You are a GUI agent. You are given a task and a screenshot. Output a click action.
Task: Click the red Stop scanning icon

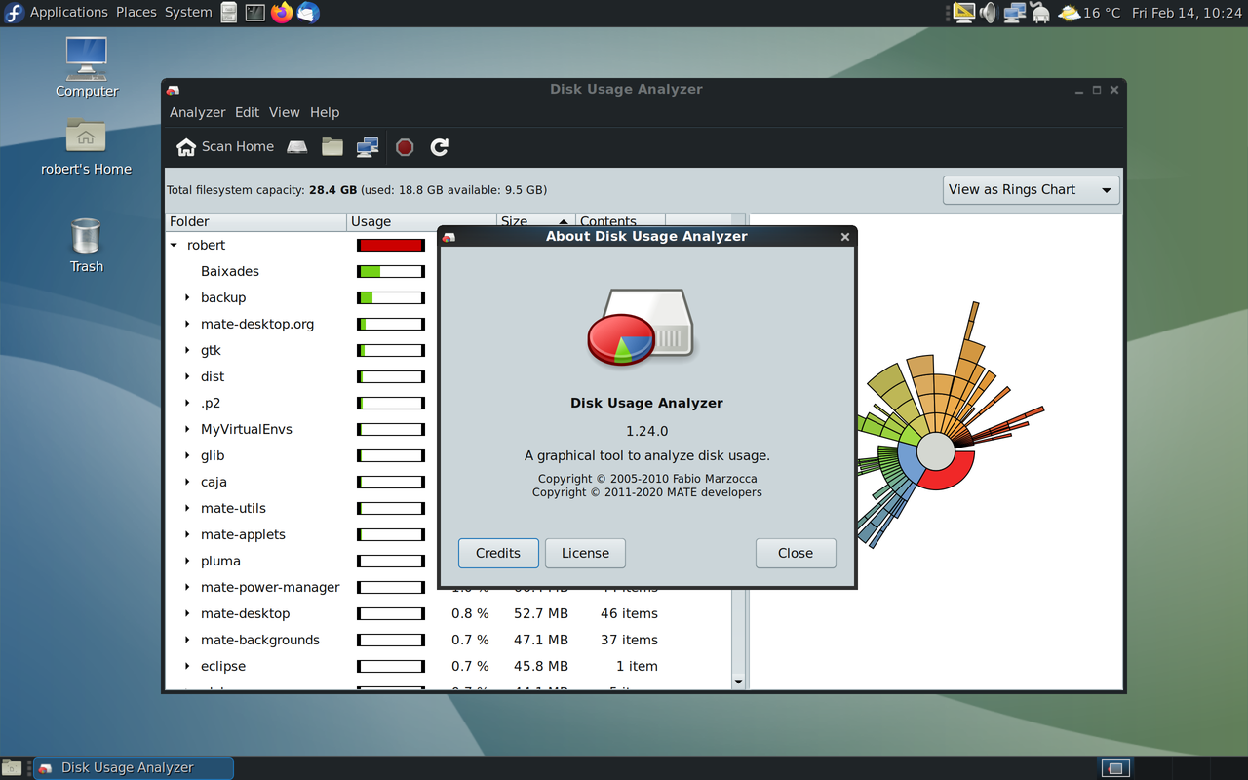(x=405, y=147)
